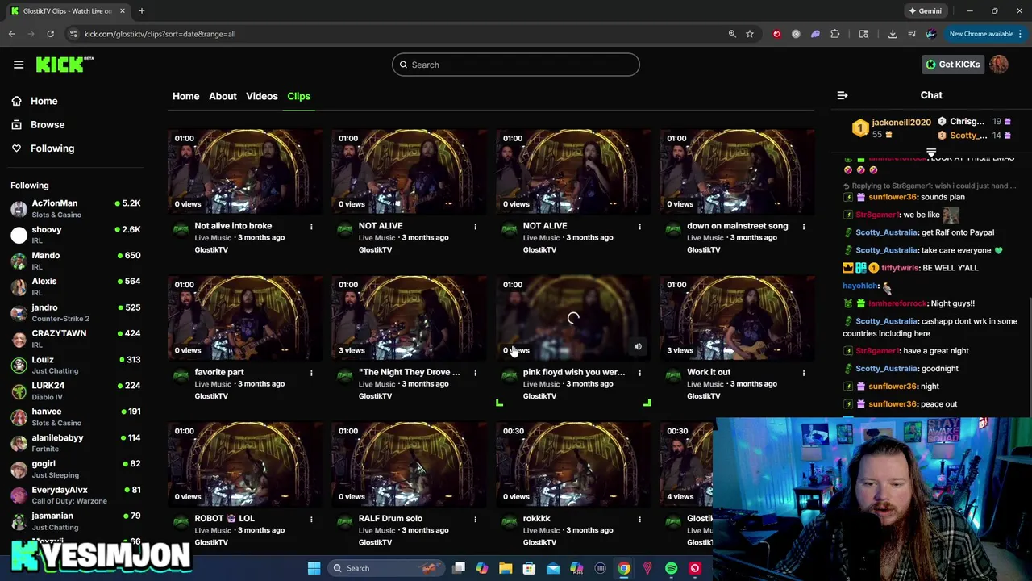Open the rokkkk clip title
The width and height of the screenshot is (1032, 581).
536,519
